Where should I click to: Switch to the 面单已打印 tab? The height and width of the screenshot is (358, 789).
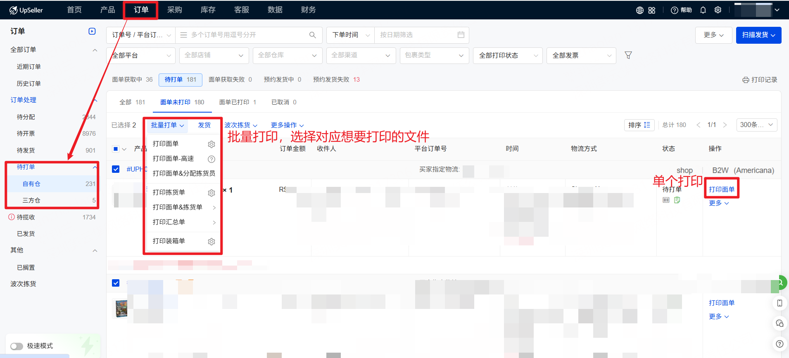(x=237, y=102)
